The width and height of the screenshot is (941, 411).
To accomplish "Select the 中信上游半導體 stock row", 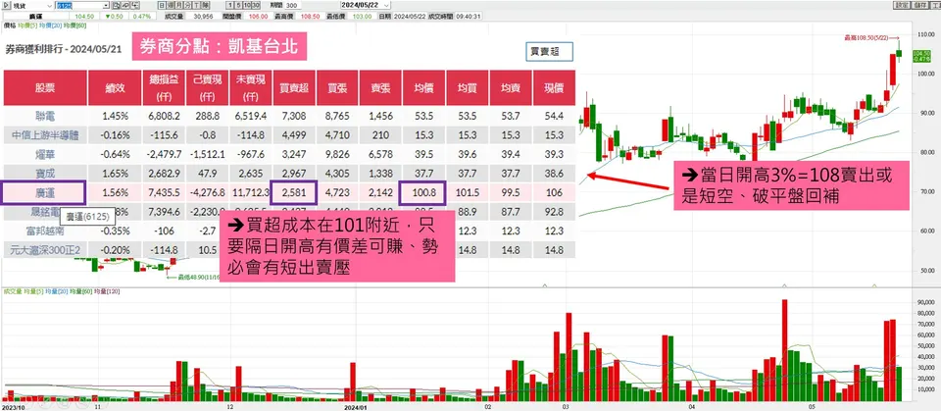I will point(289,134).
